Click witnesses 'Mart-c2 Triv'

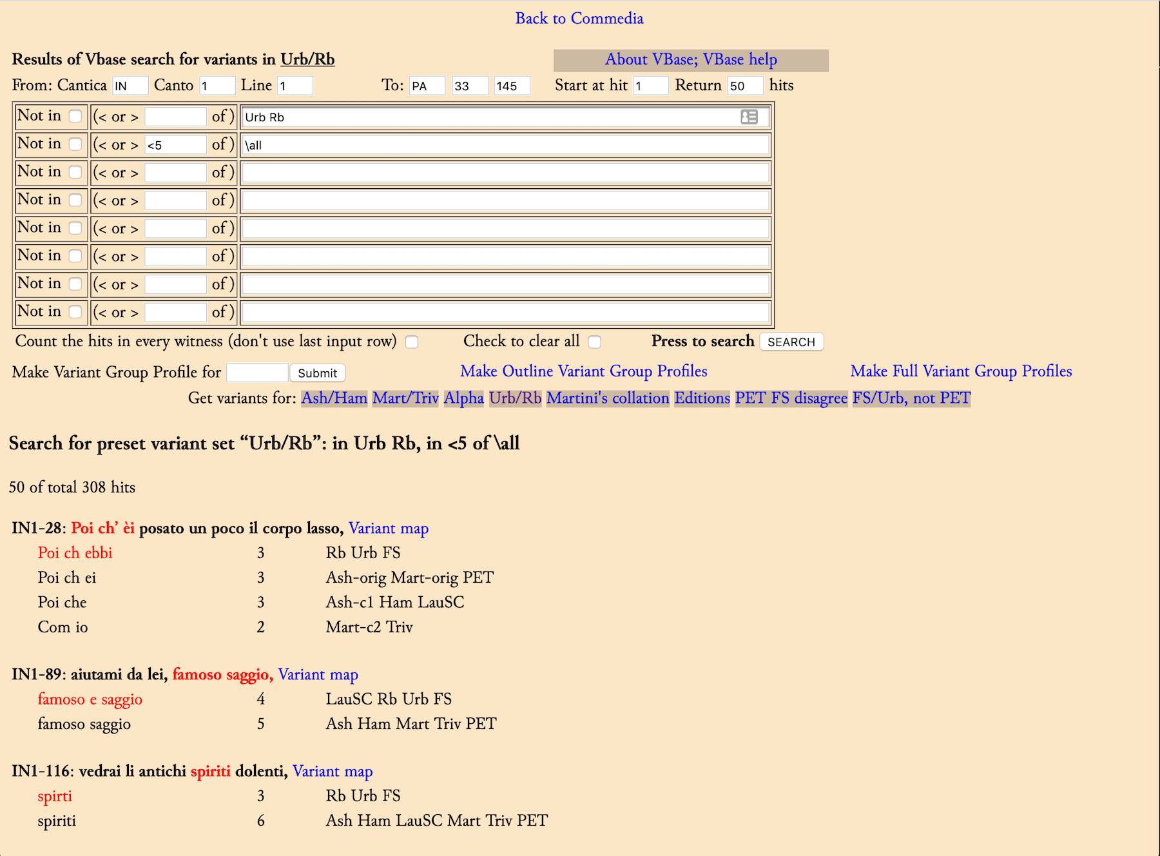tap(369, 627)
